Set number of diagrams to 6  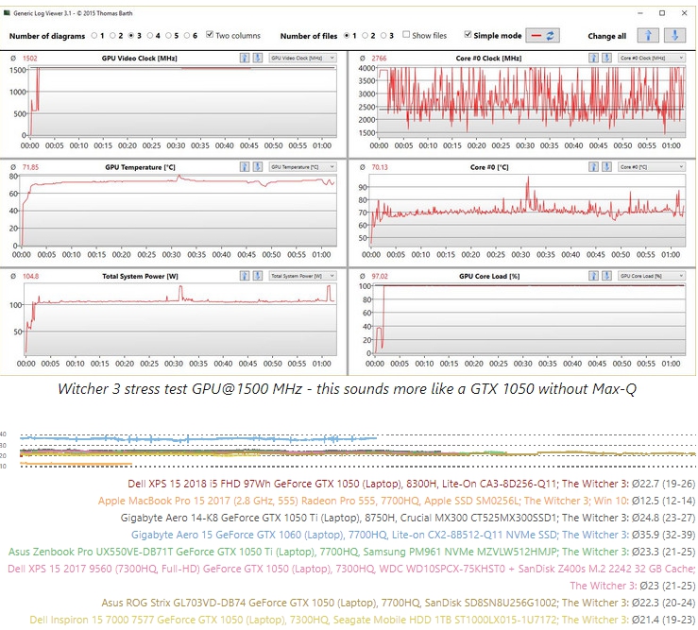pos(186,36)
